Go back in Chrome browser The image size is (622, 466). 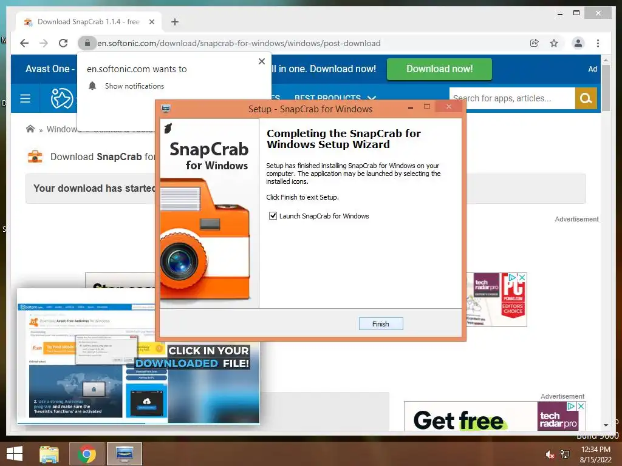click(x=24, y=43)
